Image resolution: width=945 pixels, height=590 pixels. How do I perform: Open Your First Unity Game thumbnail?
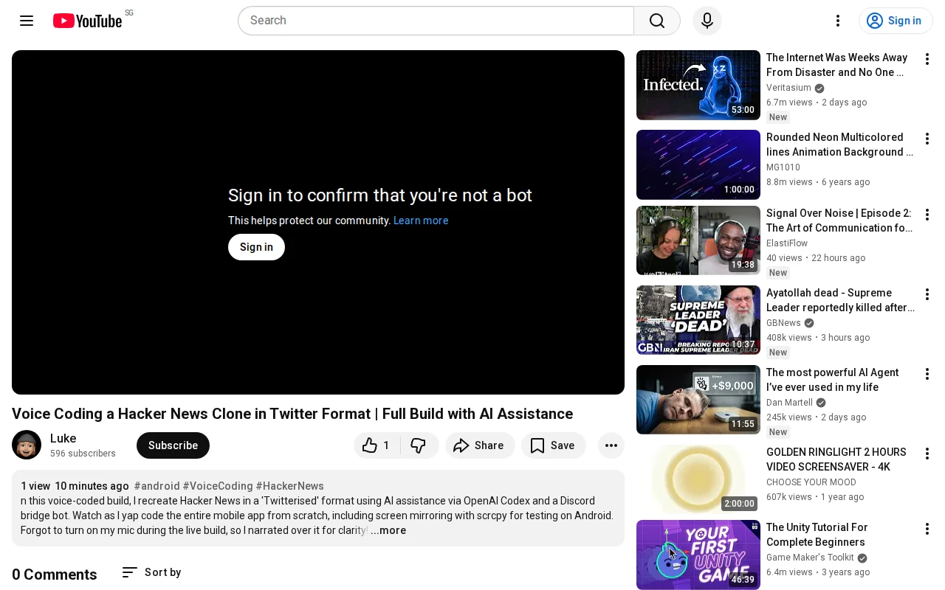[x=698, y=555]
